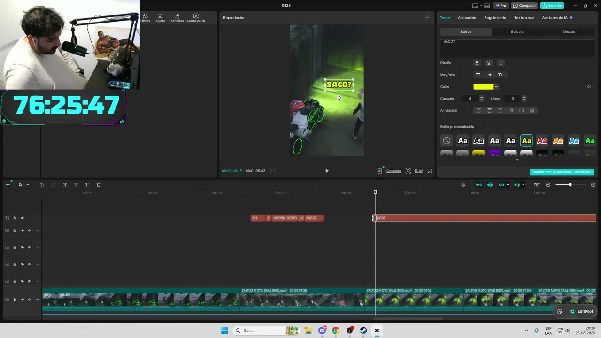Click the Compartir button
The height and width of the screenshot is (338, 601).
pos(524,6)
